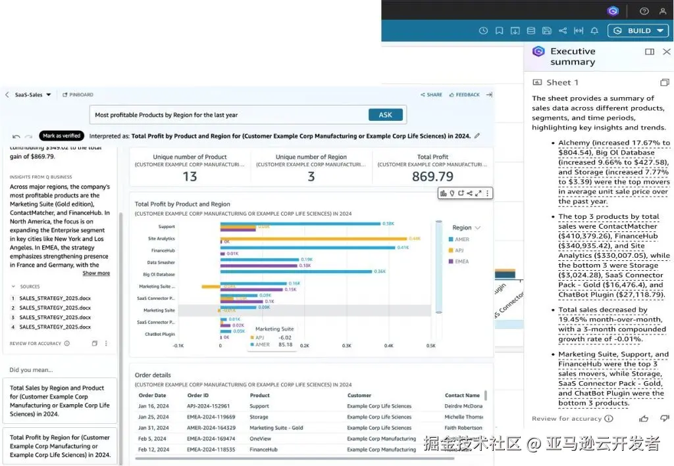Viewport: 674px width, 466px height.
Task: Select Total Sales by Region and Product suggestion
Action: pyautogui.click(x=60, y=401)
